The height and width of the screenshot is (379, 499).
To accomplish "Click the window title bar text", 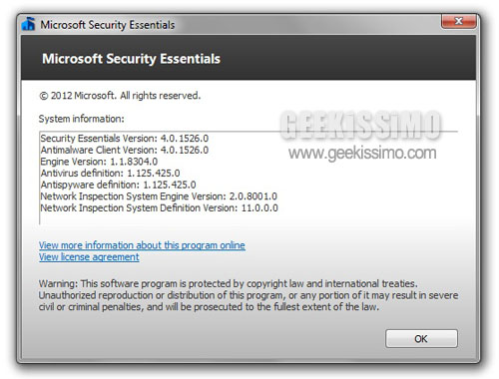I will pos(108,25).
